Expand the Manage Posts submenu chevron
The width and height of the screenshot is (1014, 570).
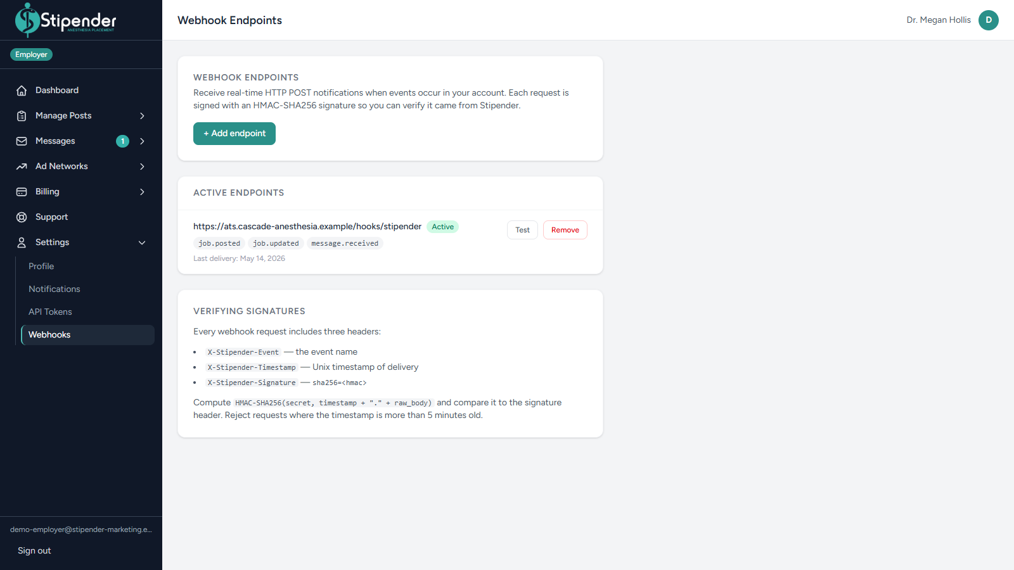pyautogui.click(x=142, y=116)
